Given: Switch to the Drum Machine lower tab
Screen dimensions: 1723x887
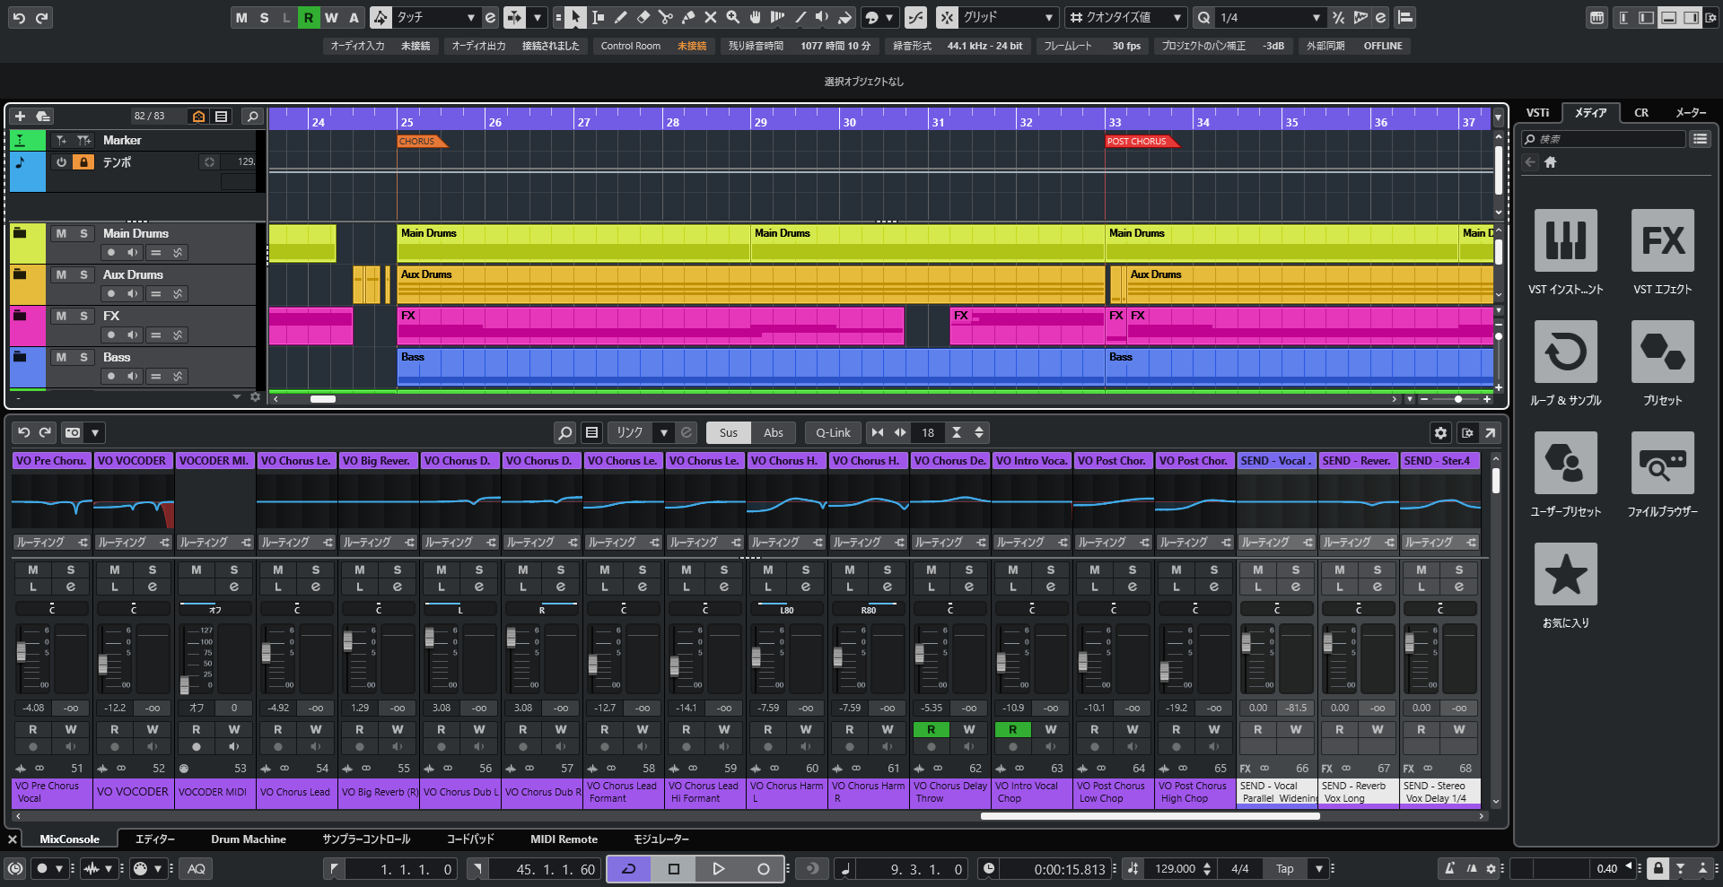Looking at the screenshot, I should 249,839.
